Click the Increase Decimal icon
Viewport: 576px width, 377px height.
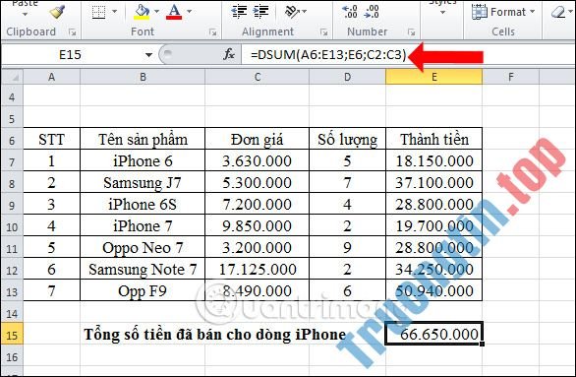(x=349, y=12)
